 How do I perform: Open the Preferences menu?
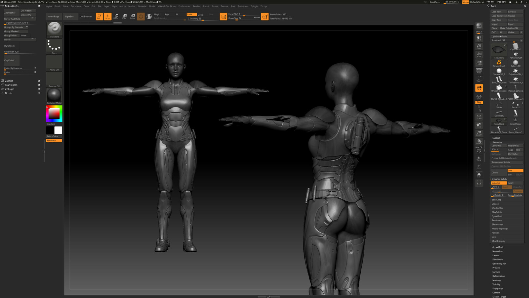tap(184, 6)
